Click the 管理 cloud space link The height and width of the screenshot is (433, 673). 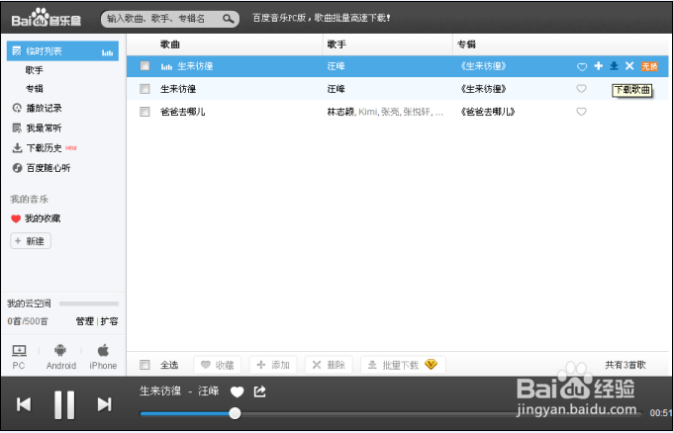[x=84, y=321]
